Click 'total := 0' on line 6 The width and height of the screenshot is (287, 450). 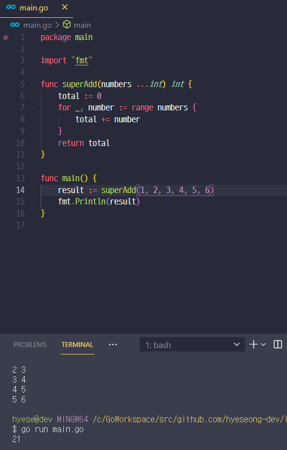pos(80,96)
